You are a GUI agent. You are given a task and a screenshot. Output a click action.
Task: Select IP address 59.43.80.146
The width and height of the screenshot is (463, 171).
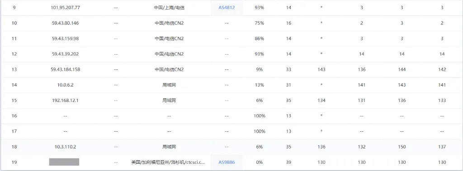click(65, 23)
